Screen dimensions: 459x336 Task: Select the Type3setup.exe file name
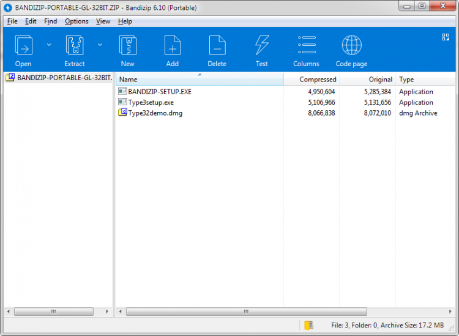point(151,102)
